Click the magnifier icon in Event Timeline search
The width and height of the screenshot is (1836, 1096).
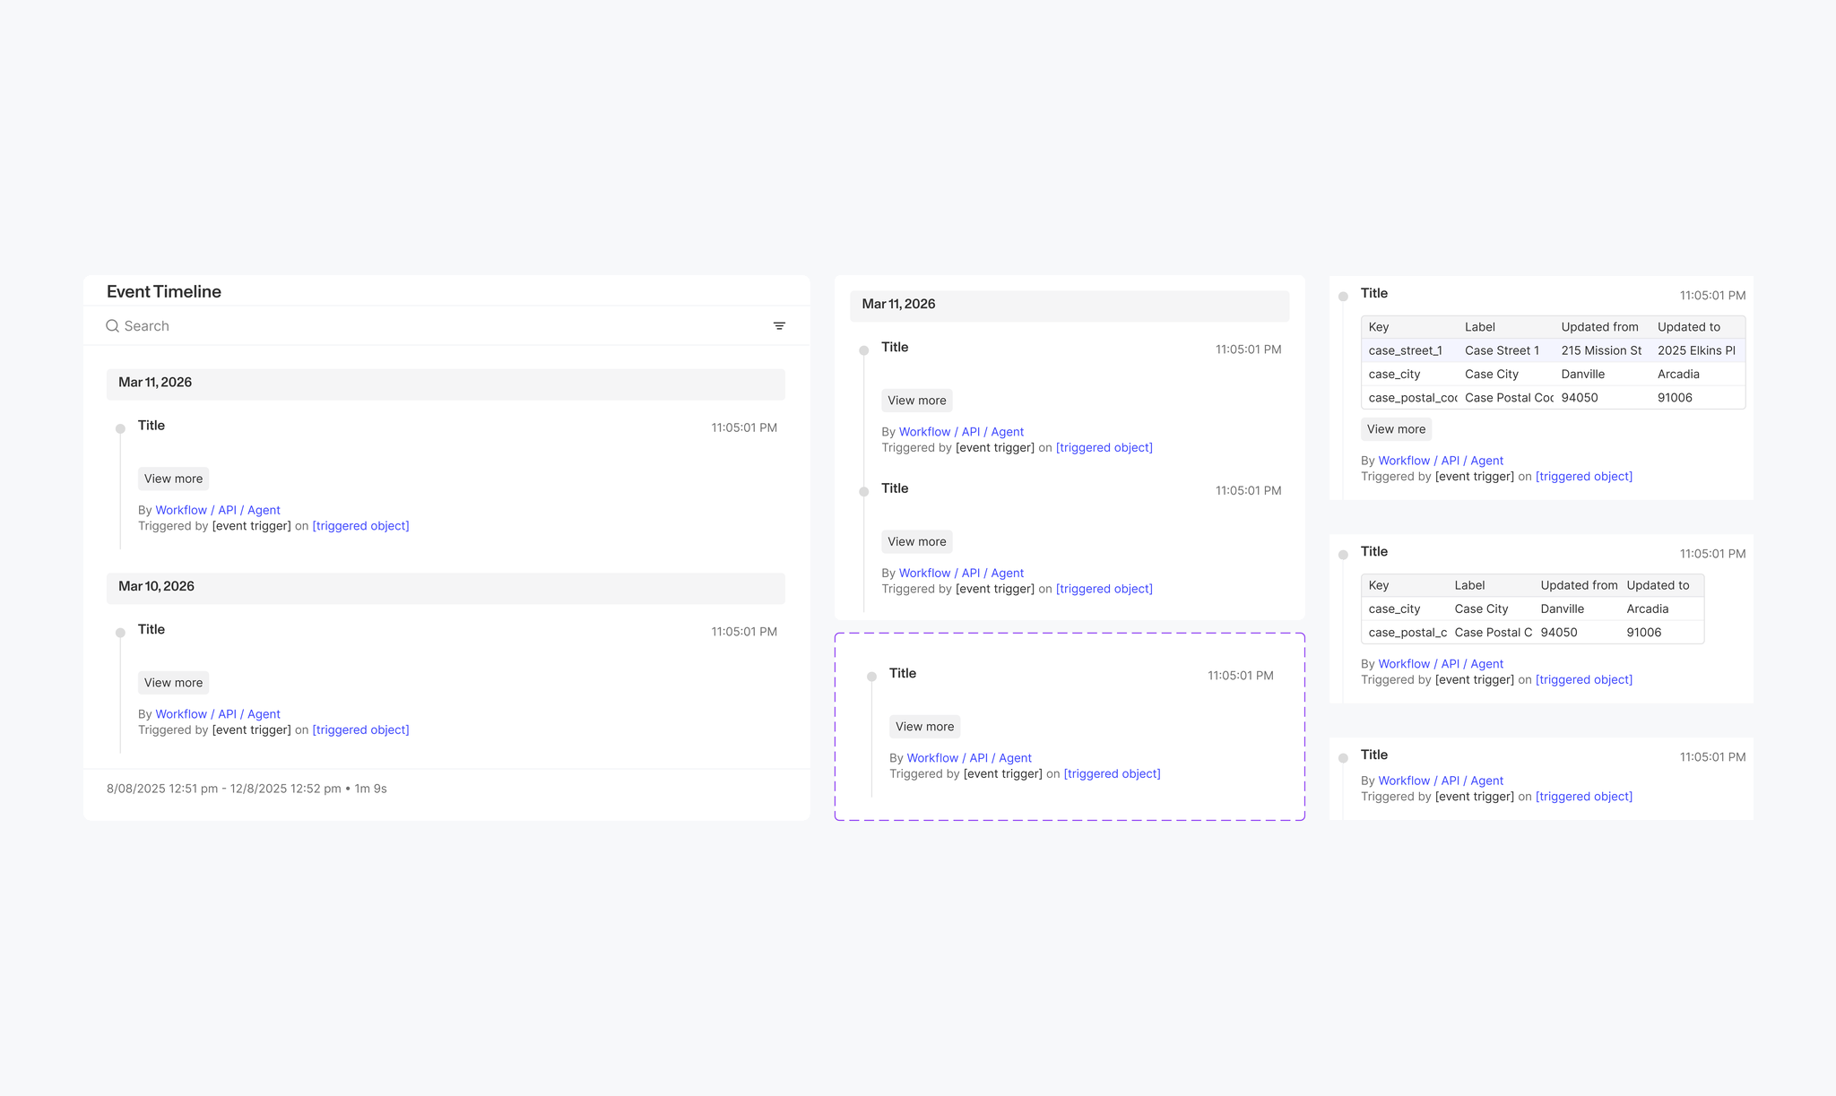112,326
